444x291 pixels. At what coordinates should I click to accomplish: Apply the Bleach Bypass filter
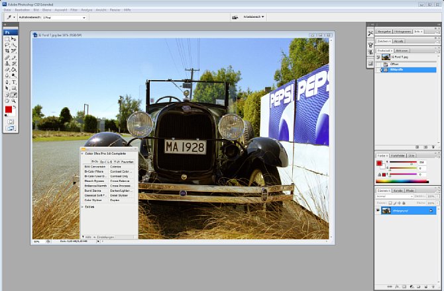point(95,181)
